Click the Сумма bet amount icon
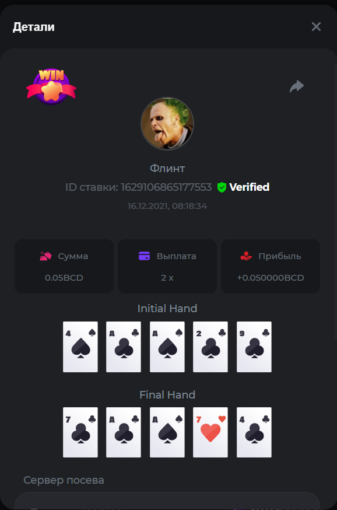This screenshot has width=337, height=510. [x=46, y=256]
